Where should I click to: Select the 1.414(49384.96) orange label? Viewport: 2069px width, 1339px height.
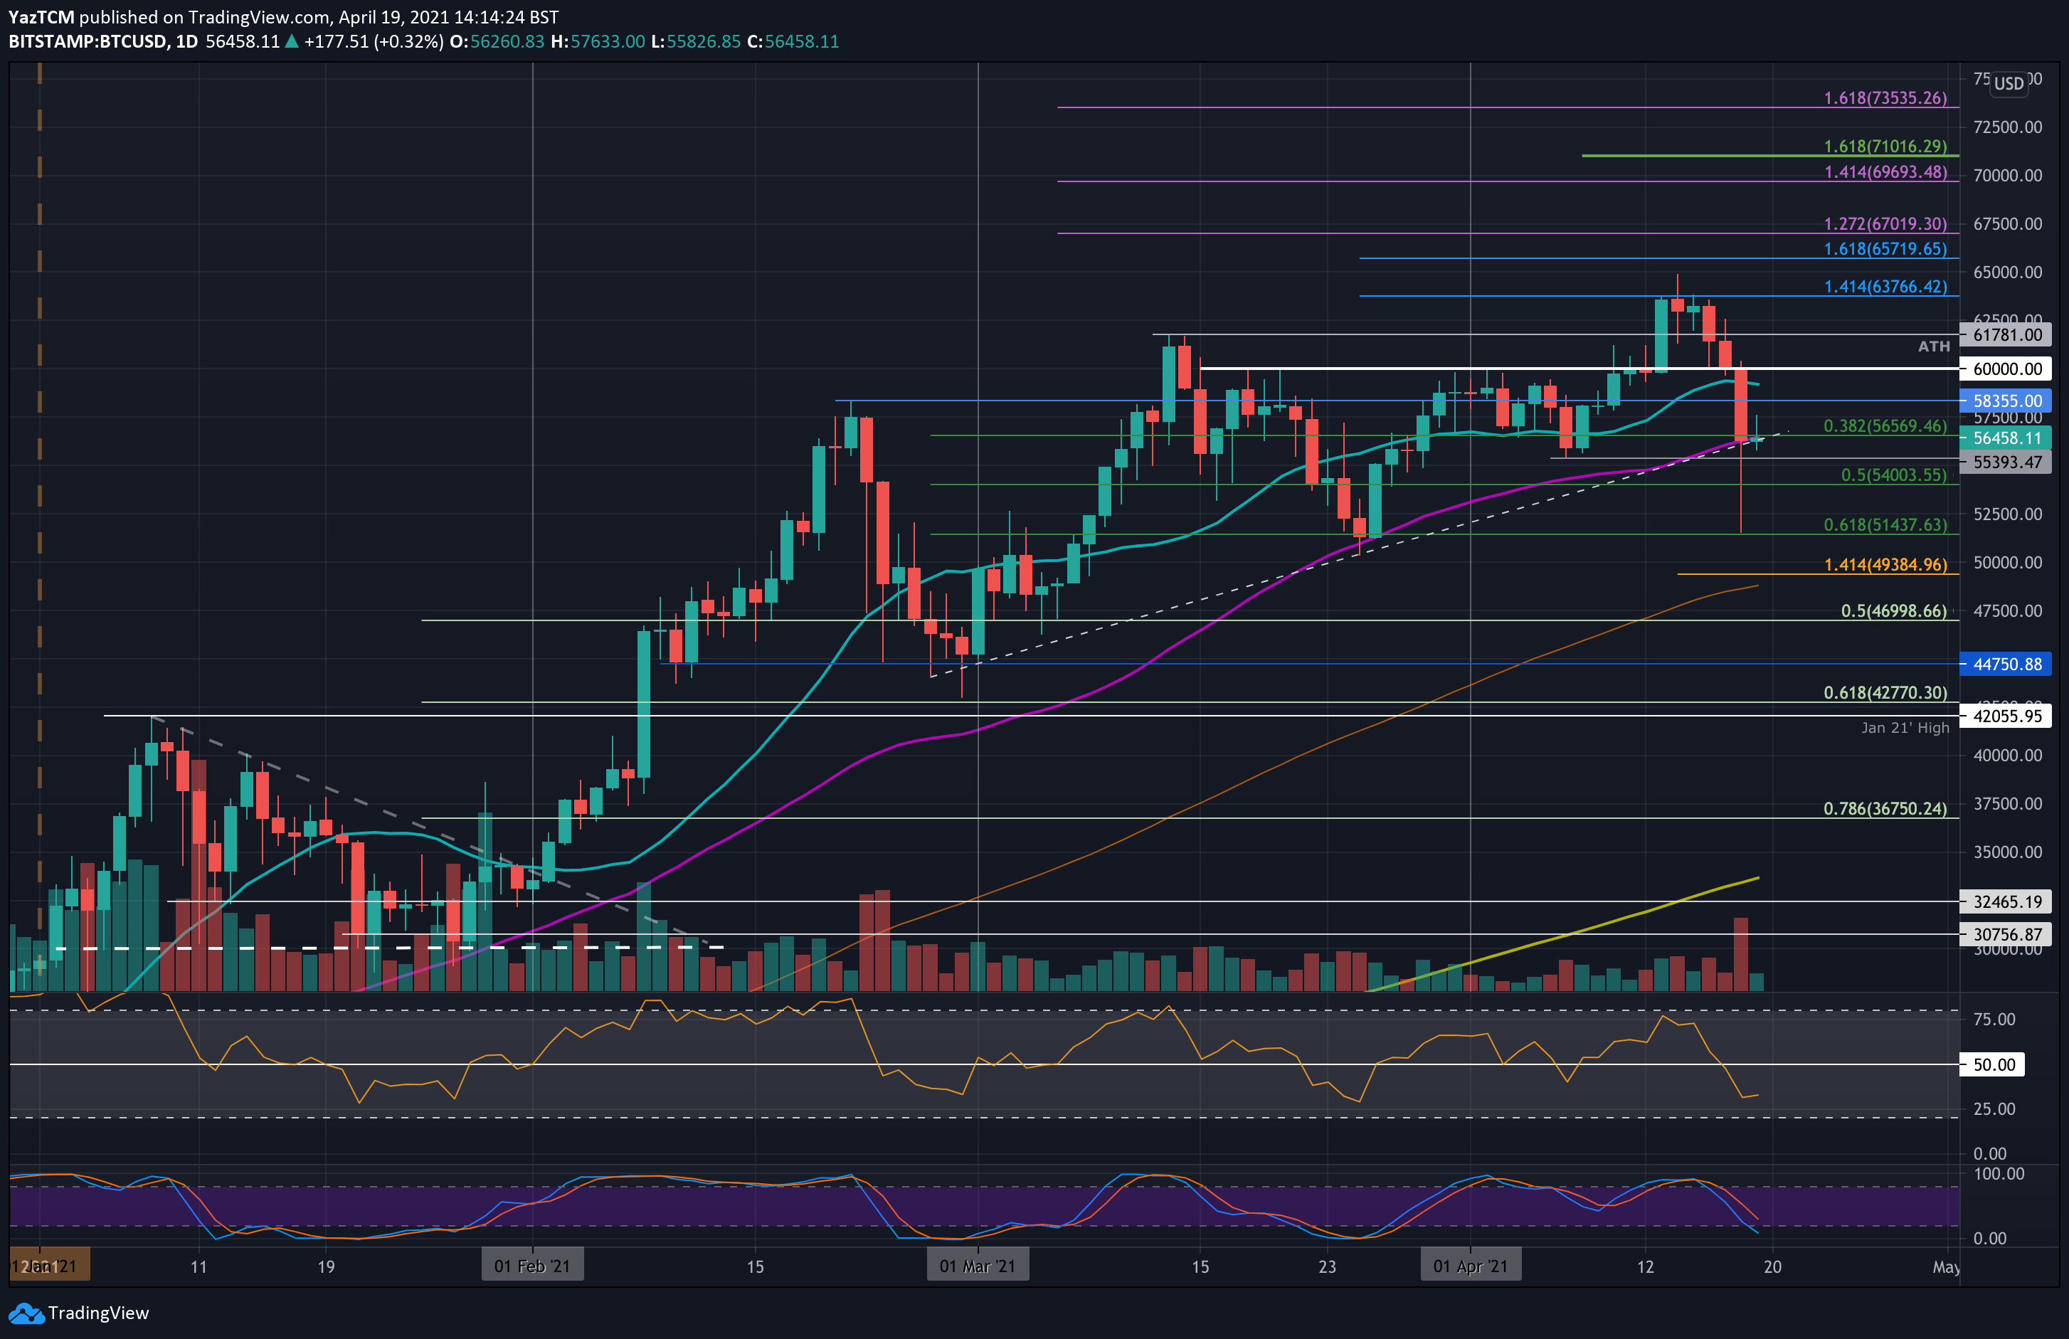point(1885,564)
